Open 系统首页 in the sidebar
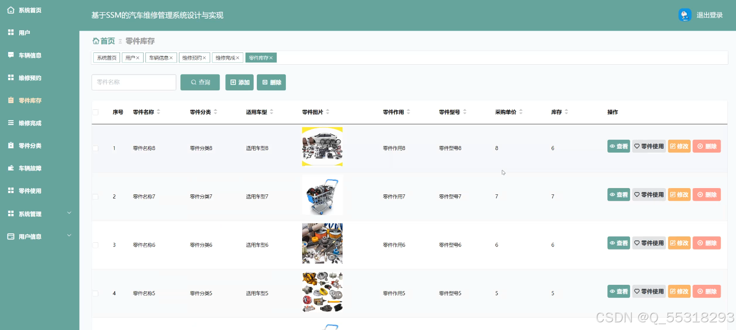This screenshot has height=330, width=736. click(25, 10)
